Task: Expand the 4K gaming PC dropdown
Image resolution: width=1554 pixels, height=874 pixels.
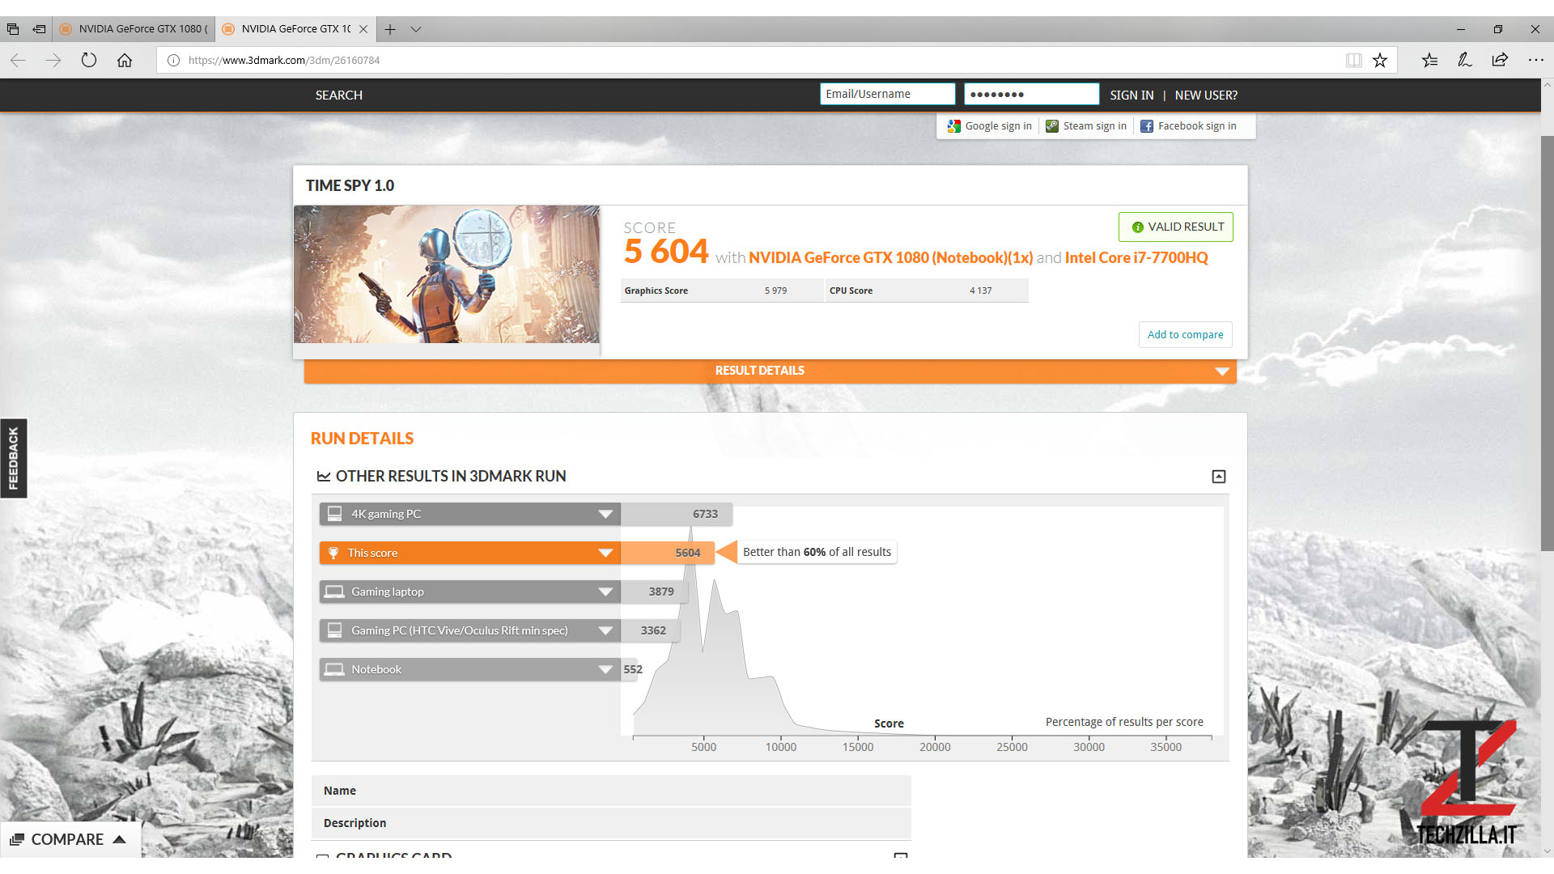Action: pos(605,514)
